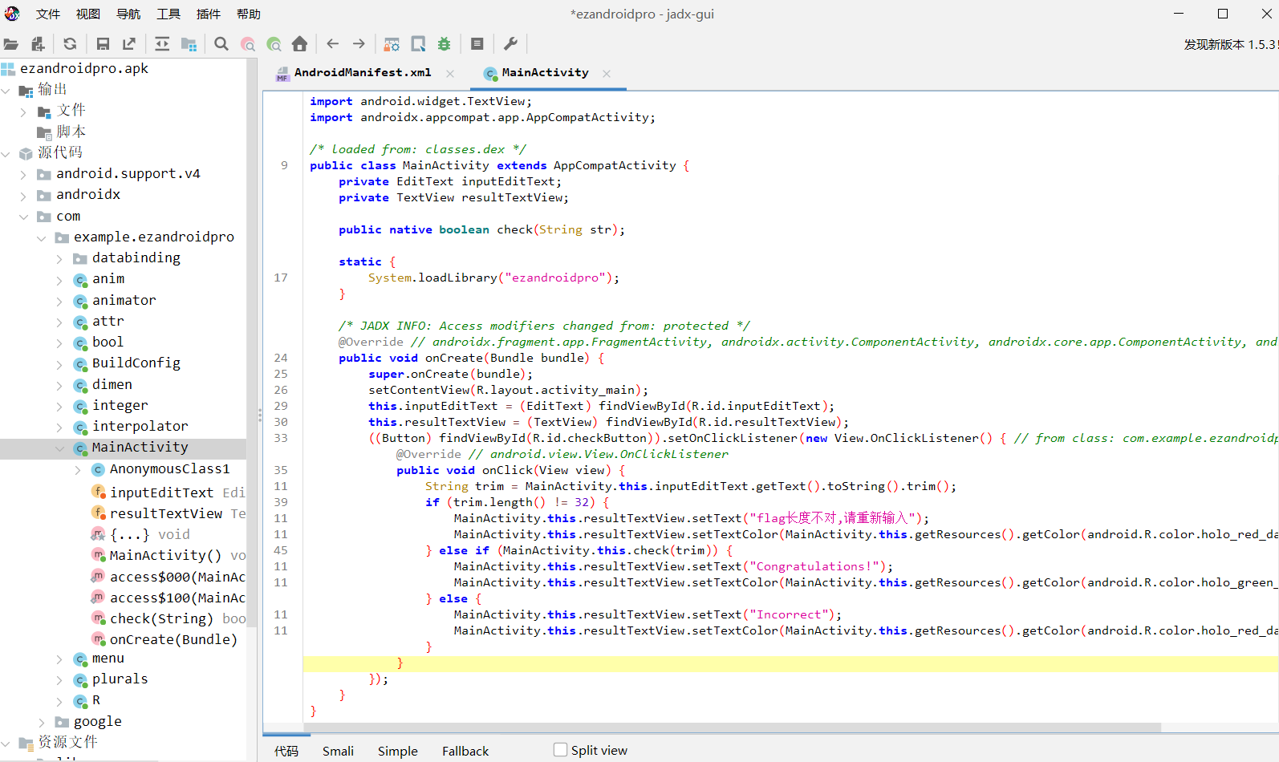The image size is (1279, 762).
Task: Switch to the Smali view tab
Action: [338, 751]
